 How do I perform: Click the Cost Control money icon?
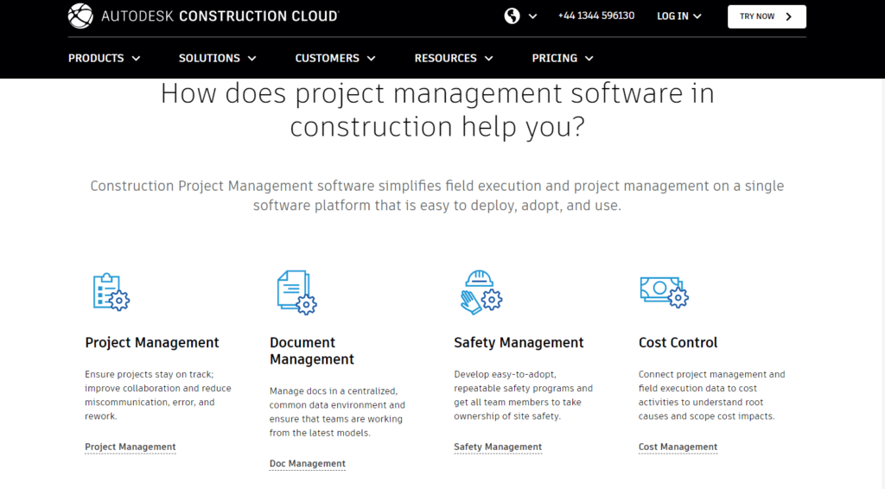664,291
